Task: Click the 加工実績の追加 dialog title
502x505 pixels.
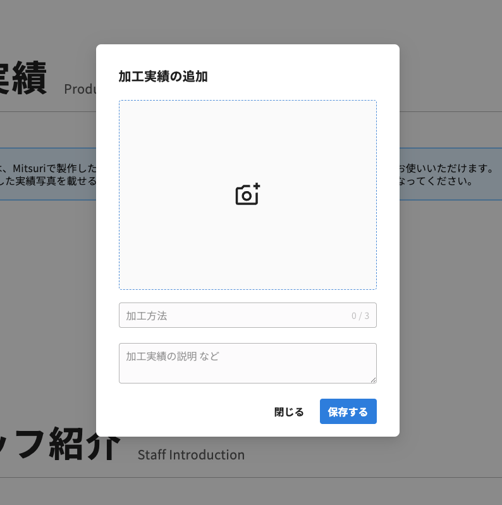Action: coord(163,77)
